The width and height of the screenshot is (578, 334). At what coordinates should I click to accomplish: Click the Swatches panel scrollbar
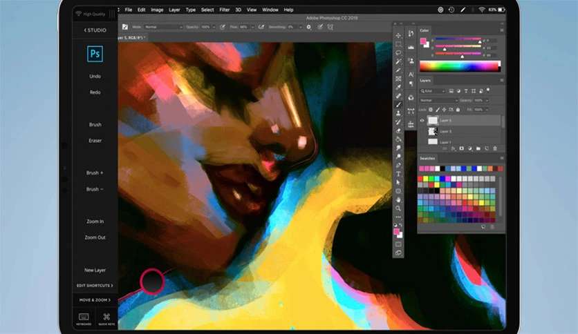(x=501, y=196)
